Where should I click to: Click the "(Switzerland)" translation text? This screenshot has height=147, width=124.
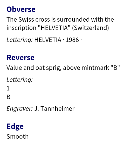91,28
